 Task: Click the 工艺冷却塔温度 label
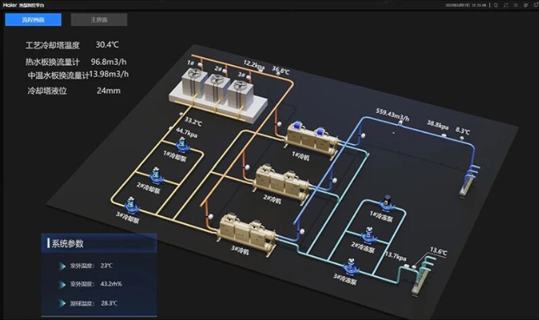[53, 45]
